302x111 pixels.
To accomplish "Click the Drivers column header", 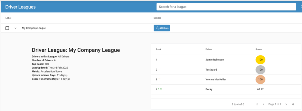I will 157,18.
